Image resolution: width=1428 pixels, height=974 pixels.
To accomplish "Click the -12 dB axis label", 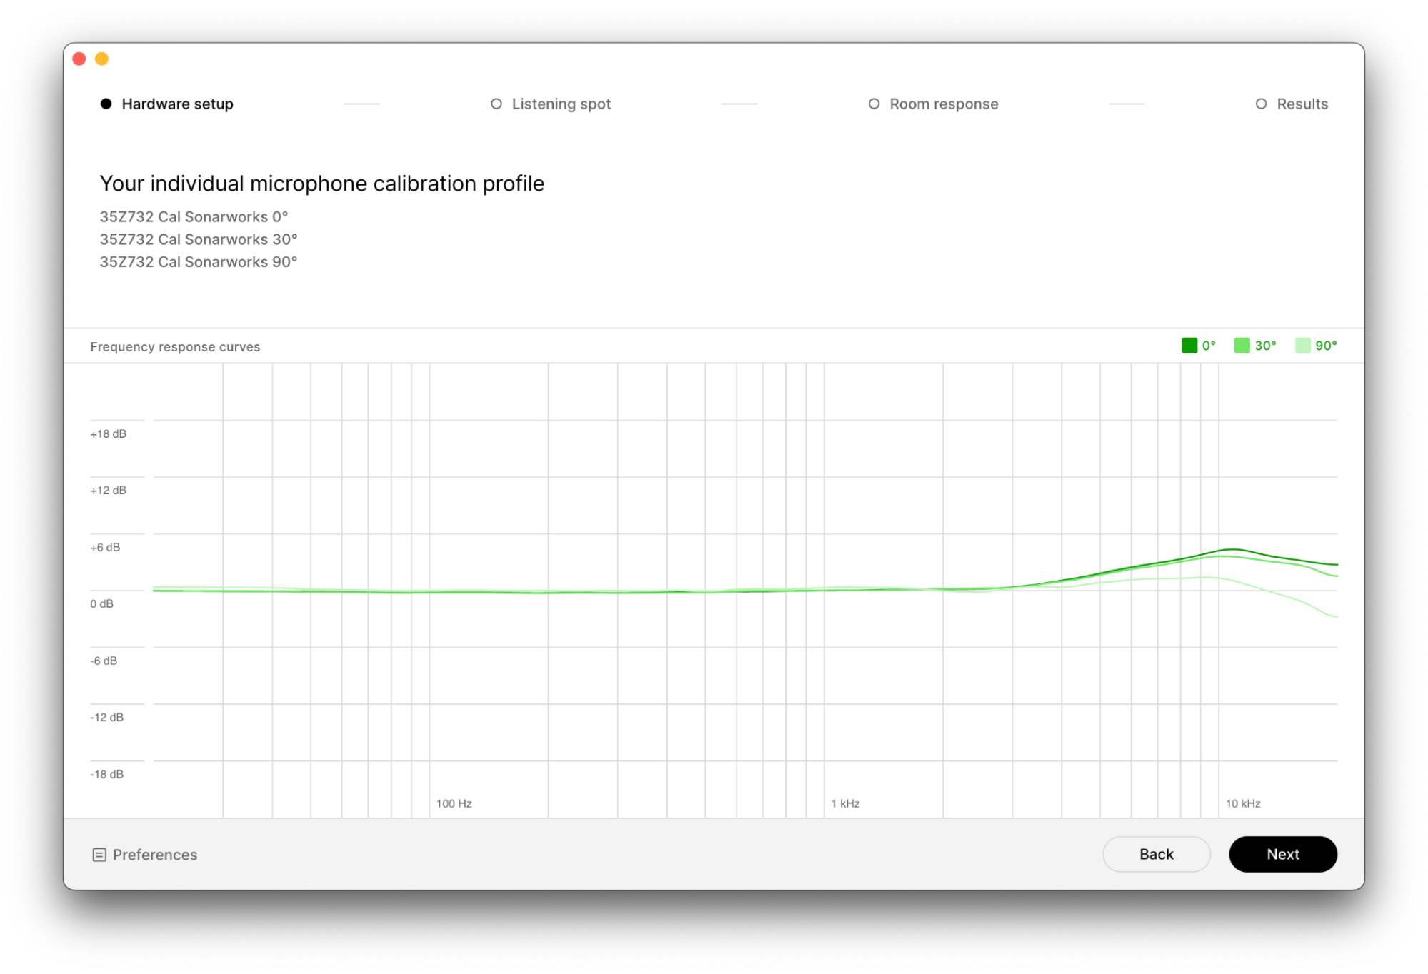I will (106, 717).
